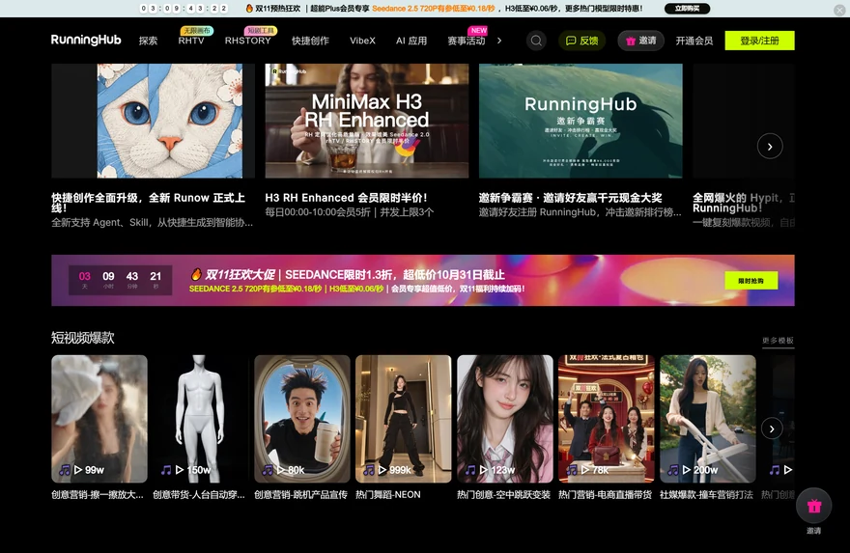The image size is (850, 553).
Task: Click music note icon on 99w video
Action: point(65,470)
